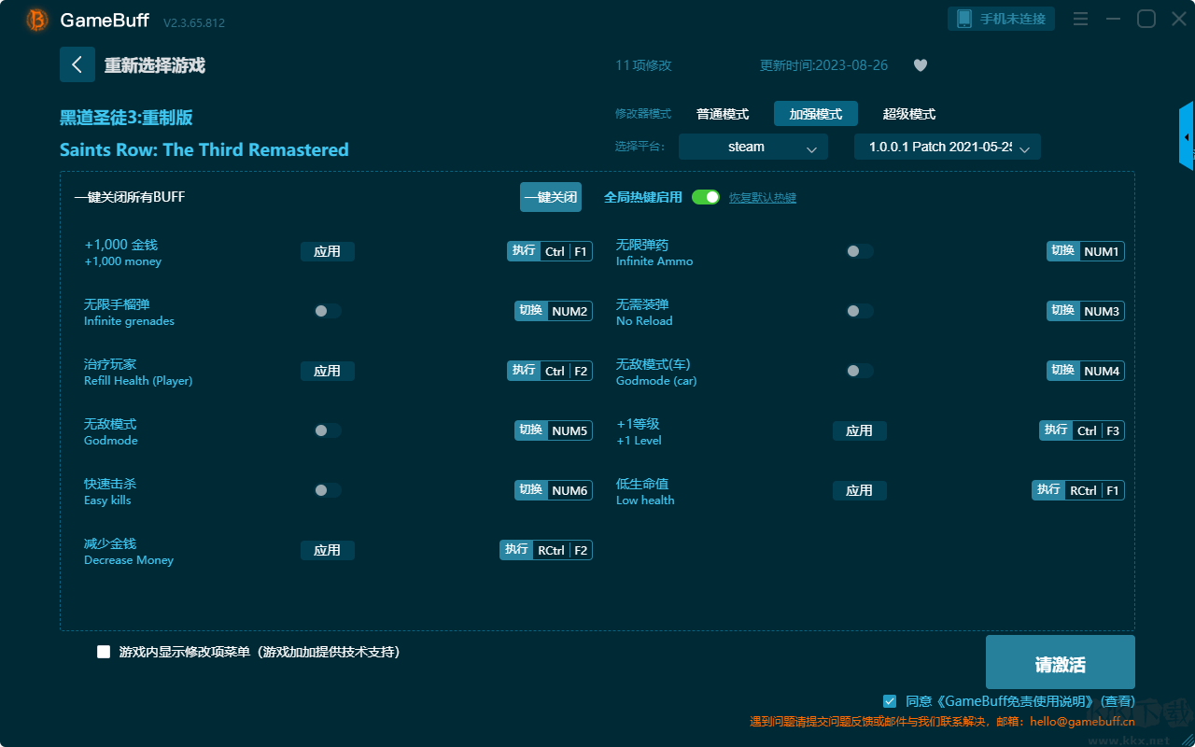1195x747 pixels.
Task: Expand the blue side panel tab
Action: click(x=1187, y=136)
